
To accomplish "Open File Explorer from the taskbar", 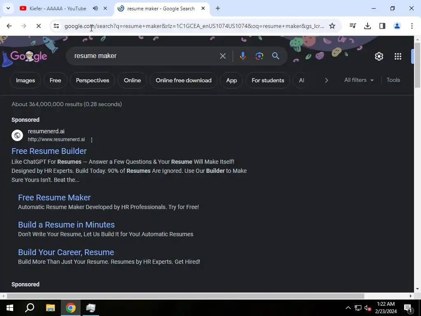I will pyautogui.click(x=51, y=308).
